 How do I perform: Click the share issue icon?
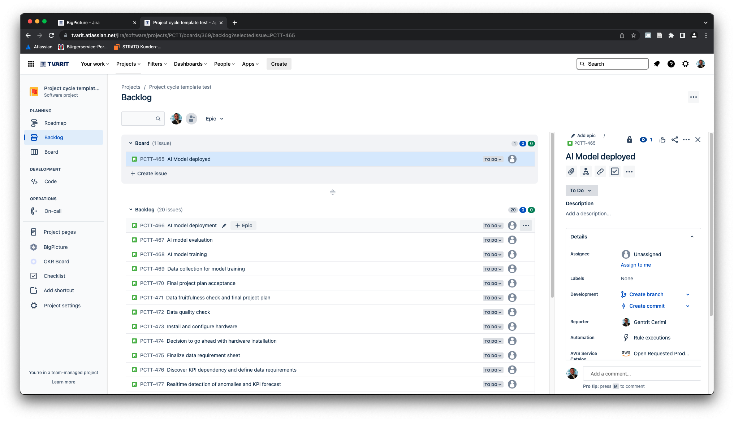[x=675, y=140]
